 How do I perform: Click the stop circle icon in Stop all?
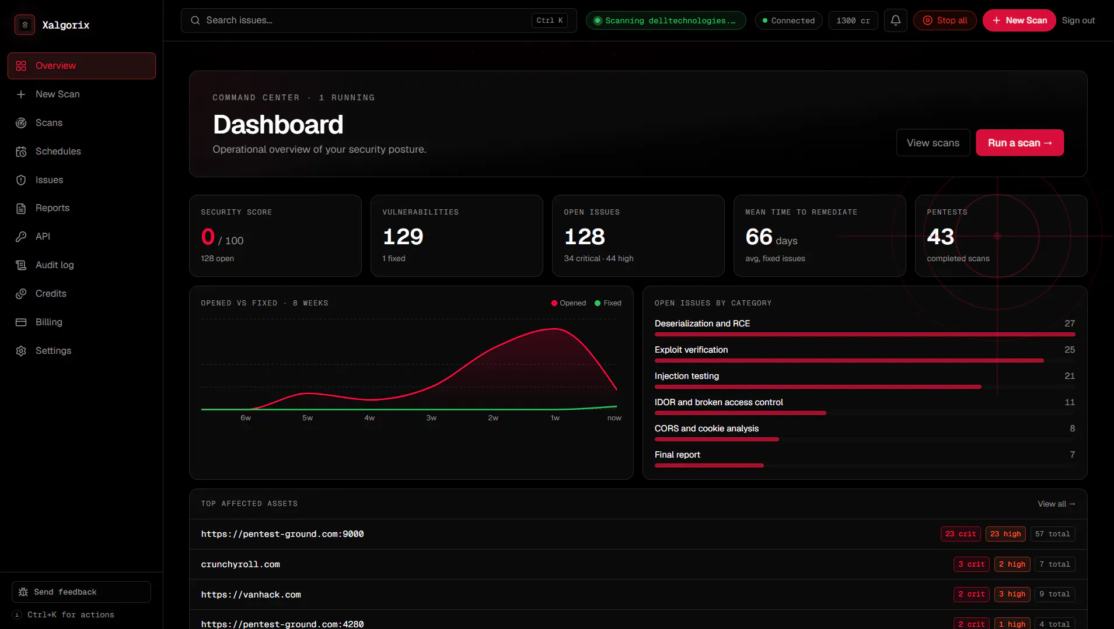click(927, 20)
